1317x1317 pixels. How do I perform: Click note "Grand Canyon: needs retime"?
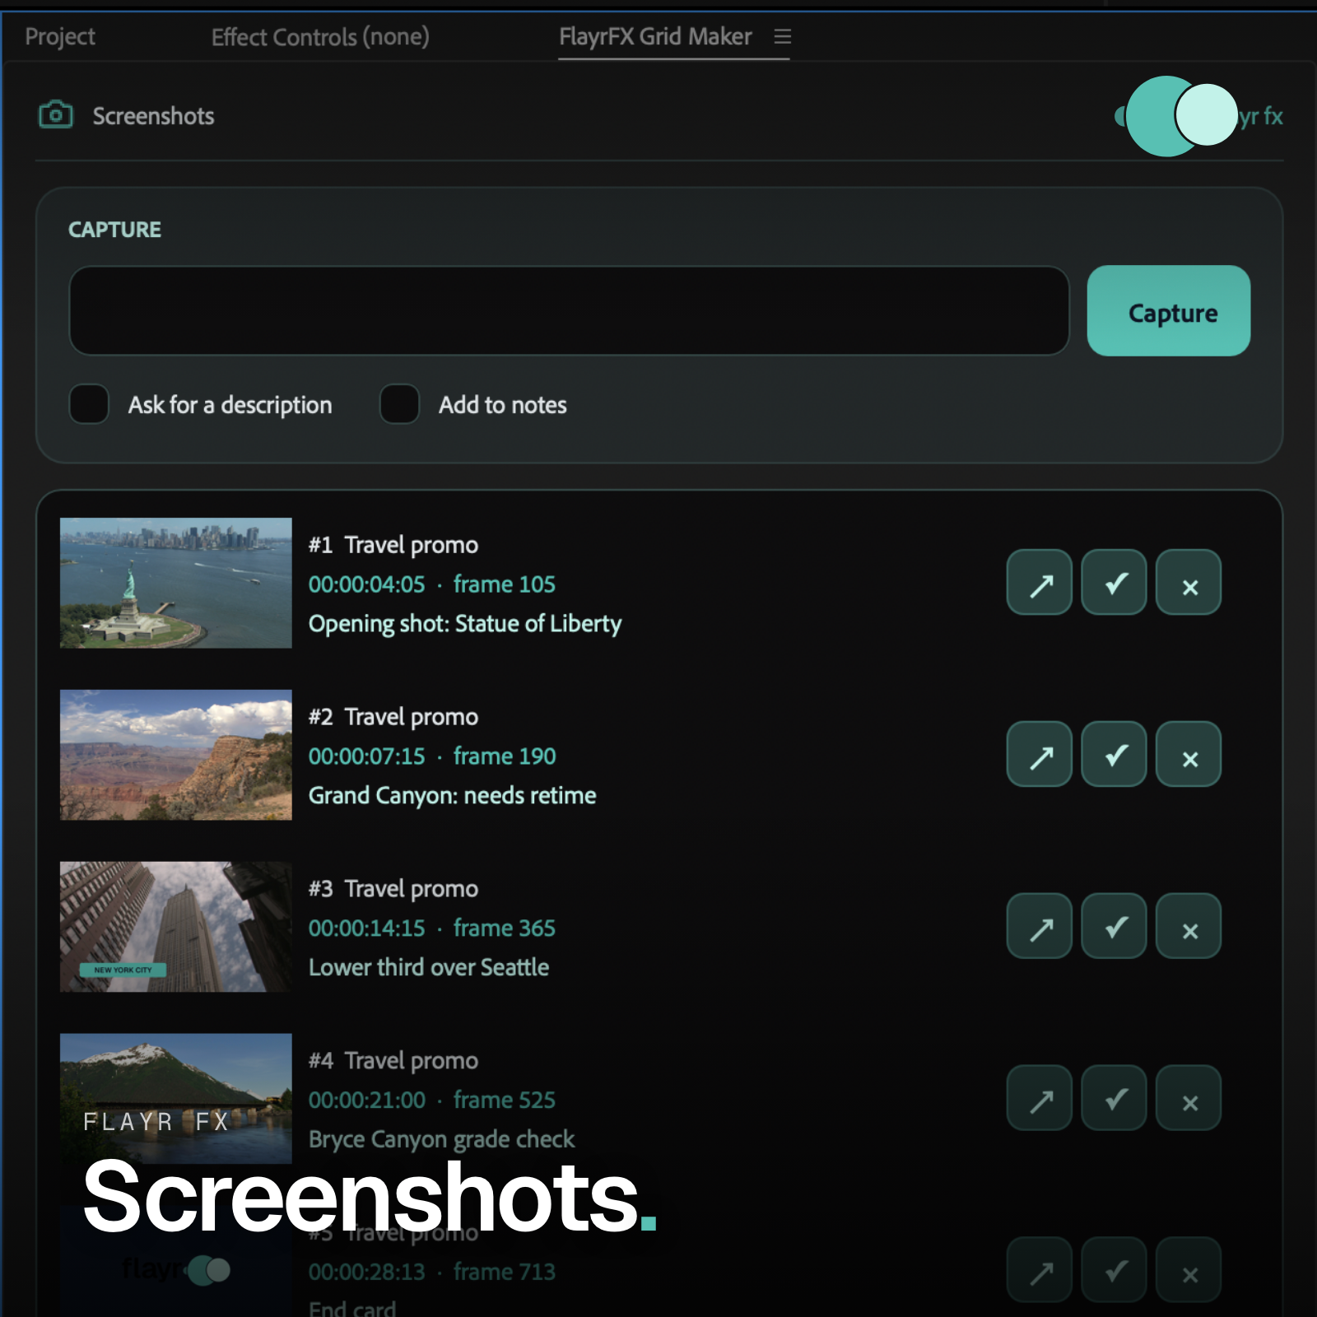coord(453,796)
